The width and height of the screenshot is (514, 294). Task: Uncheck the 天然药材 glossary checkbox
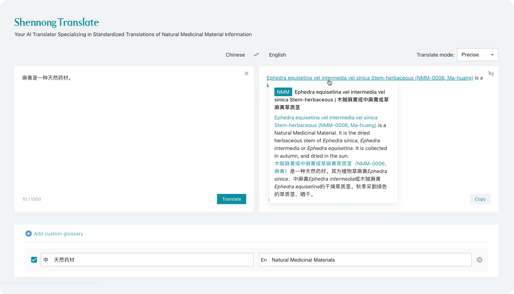coord(34,260)
